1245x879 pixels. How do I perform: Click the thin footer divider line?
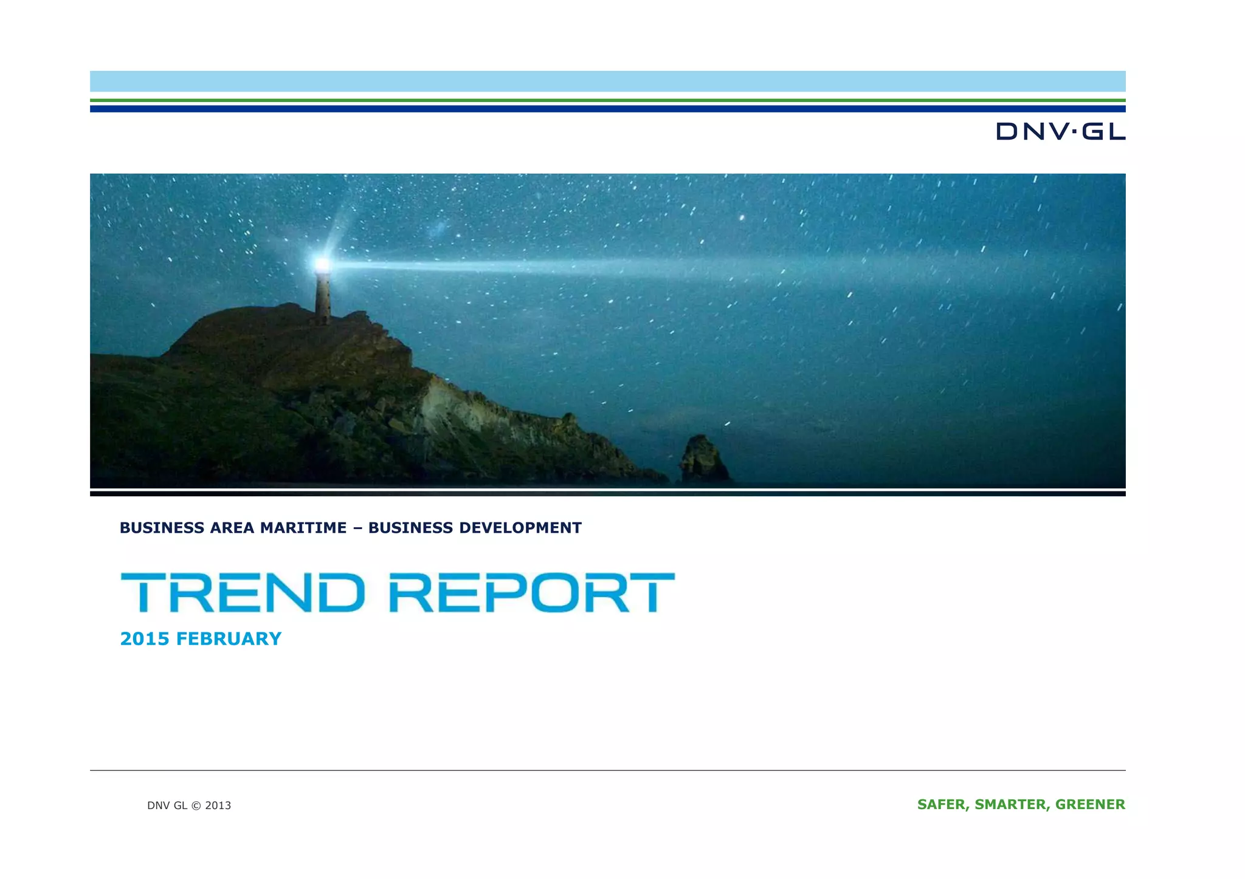pyautogui.click(x=608, y=770)
